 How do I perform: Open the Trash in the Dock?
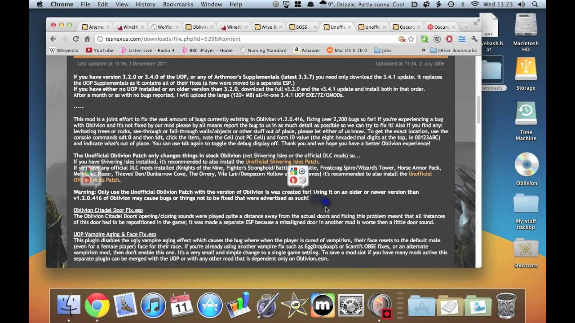coord(506,306)
